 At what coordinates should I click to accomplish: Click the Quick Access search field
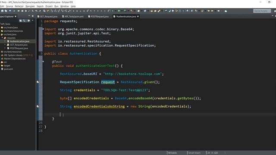(262, 11)
